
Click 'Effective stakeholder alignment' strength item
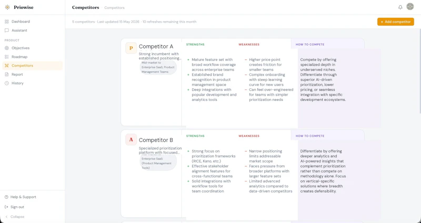tap(212, 171)
